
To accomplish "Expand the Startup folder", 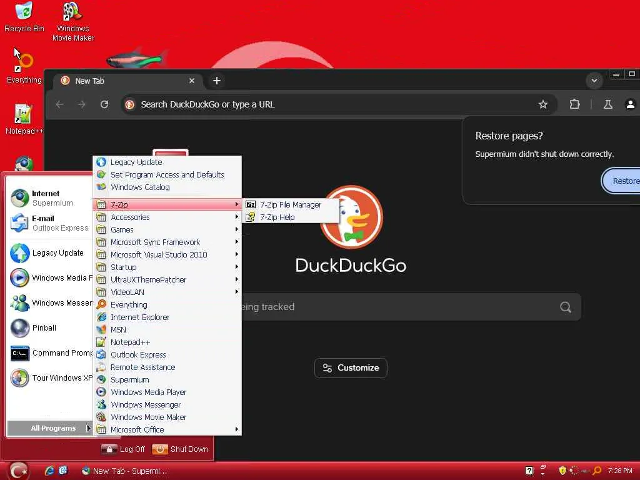I will click(x=167, y=267).
